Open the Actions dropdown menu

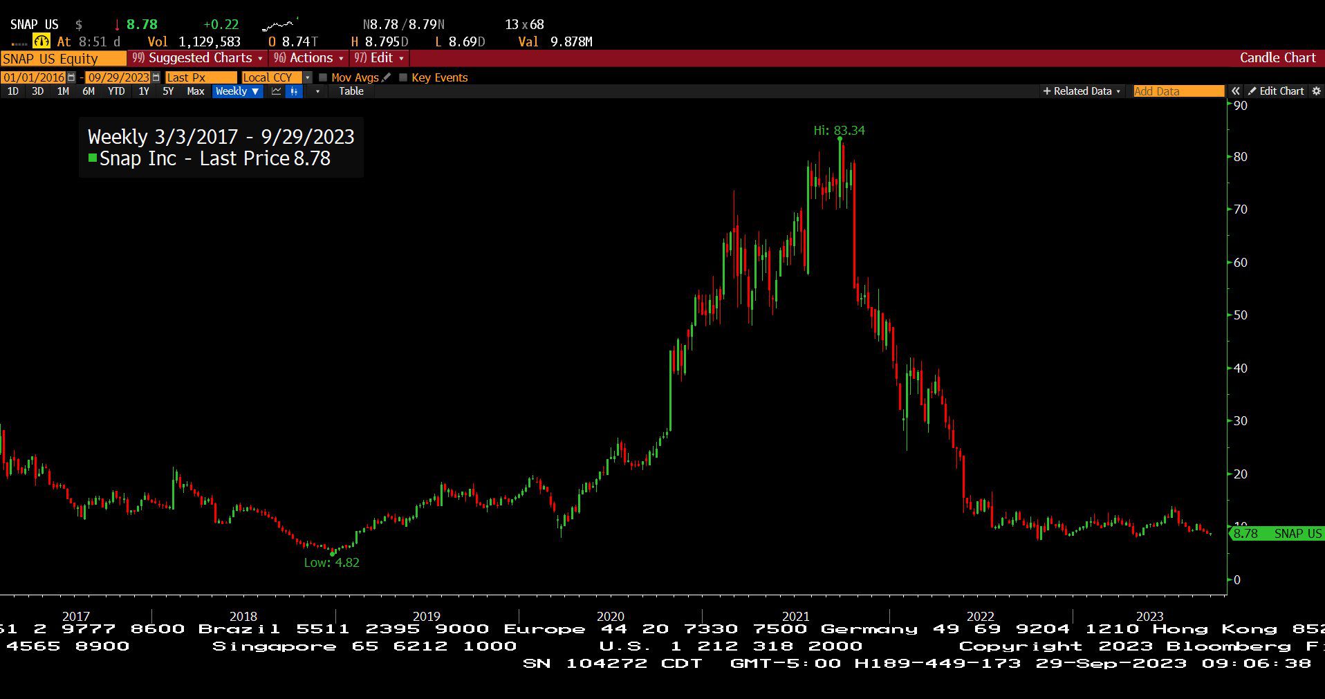[x=308, y=58]
